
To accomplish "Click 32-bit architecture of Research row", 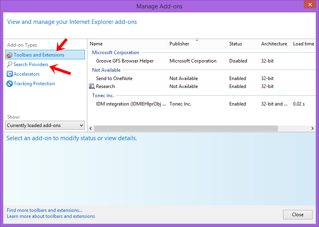I will point(267,86).
